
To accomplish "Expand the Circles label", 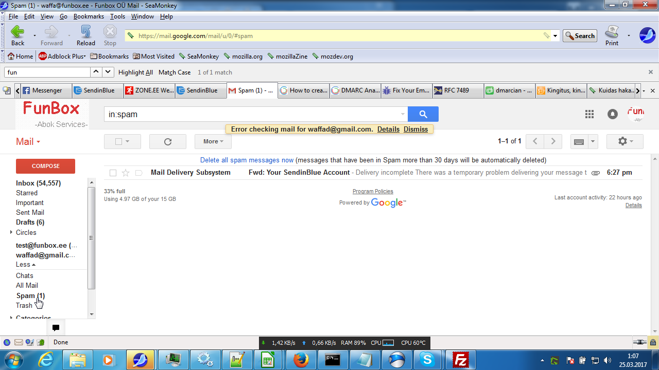I will (11, 232).
